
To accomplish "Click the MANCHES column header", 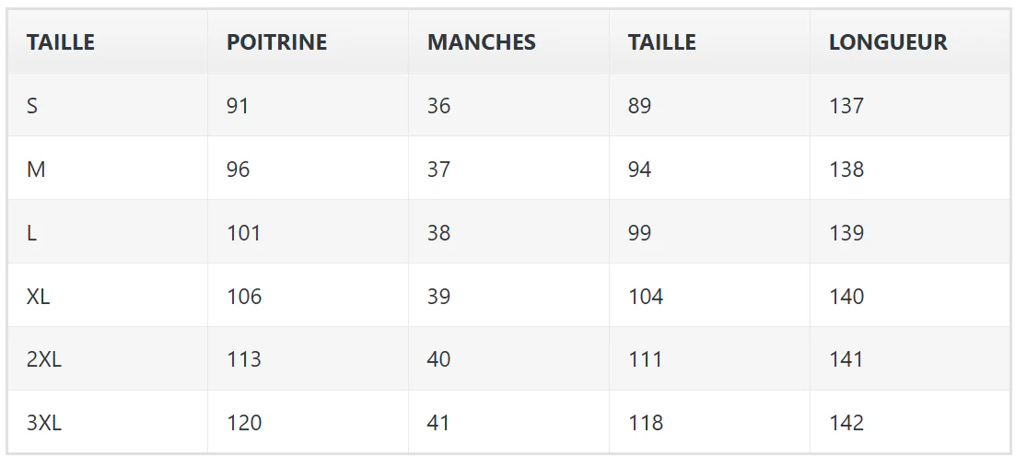I will [481, 42].
